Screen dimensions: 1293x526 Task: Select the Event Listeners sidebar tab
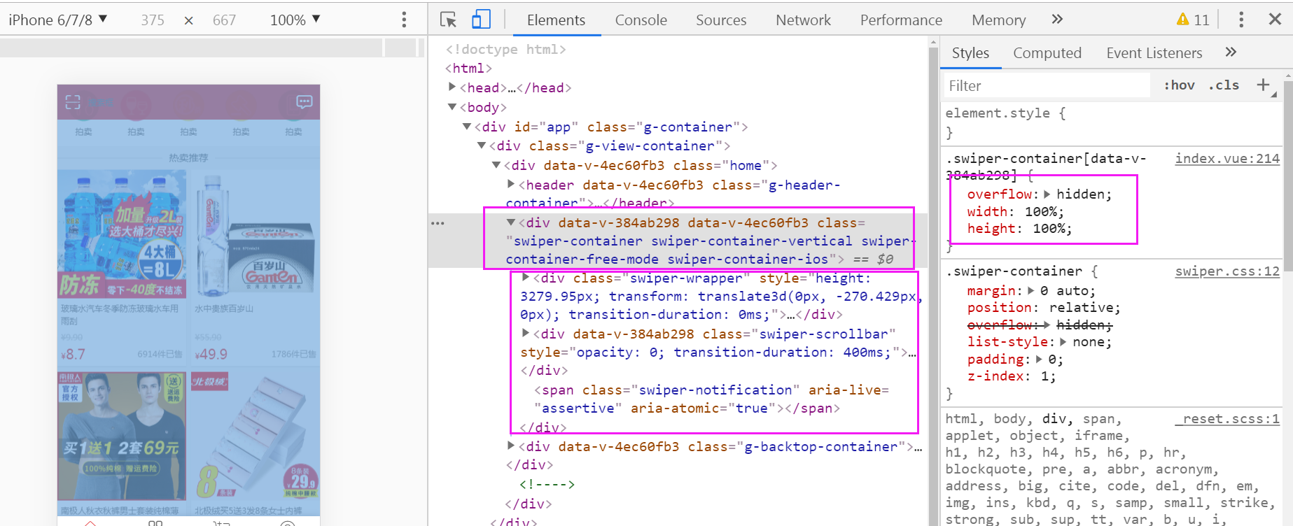tap(1154, 53)
